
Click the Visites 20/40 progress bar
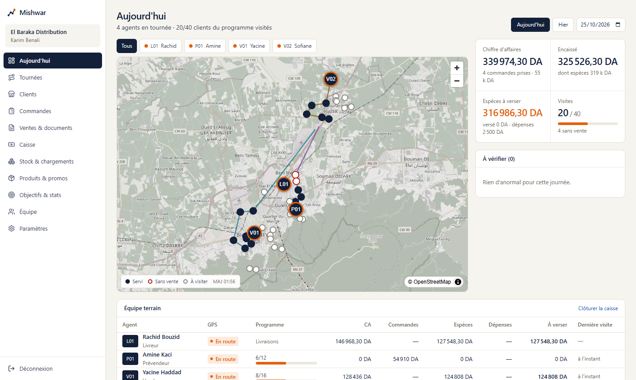tap(588, 124)
